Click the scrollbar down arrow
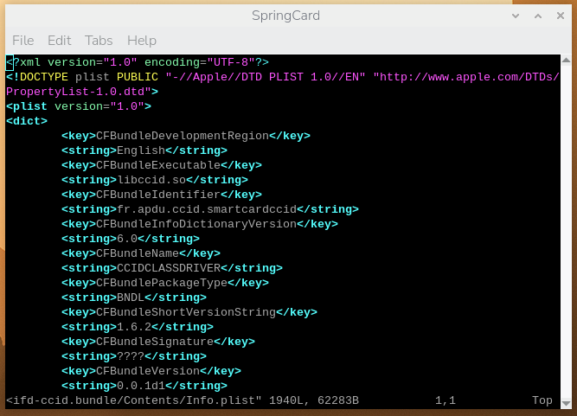Screen dimensions: 577x416 point(566,402)
